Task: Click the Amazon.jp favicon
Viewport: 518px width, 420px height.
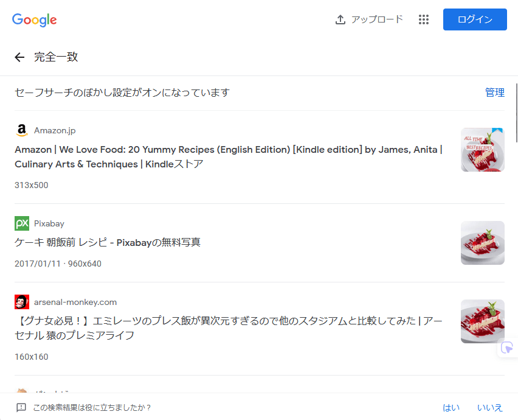Action: (x=22, y=130)
